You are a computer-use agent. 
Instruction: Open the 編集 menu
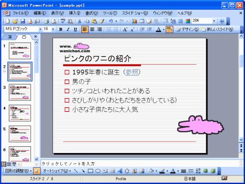(x=40, y=13)
